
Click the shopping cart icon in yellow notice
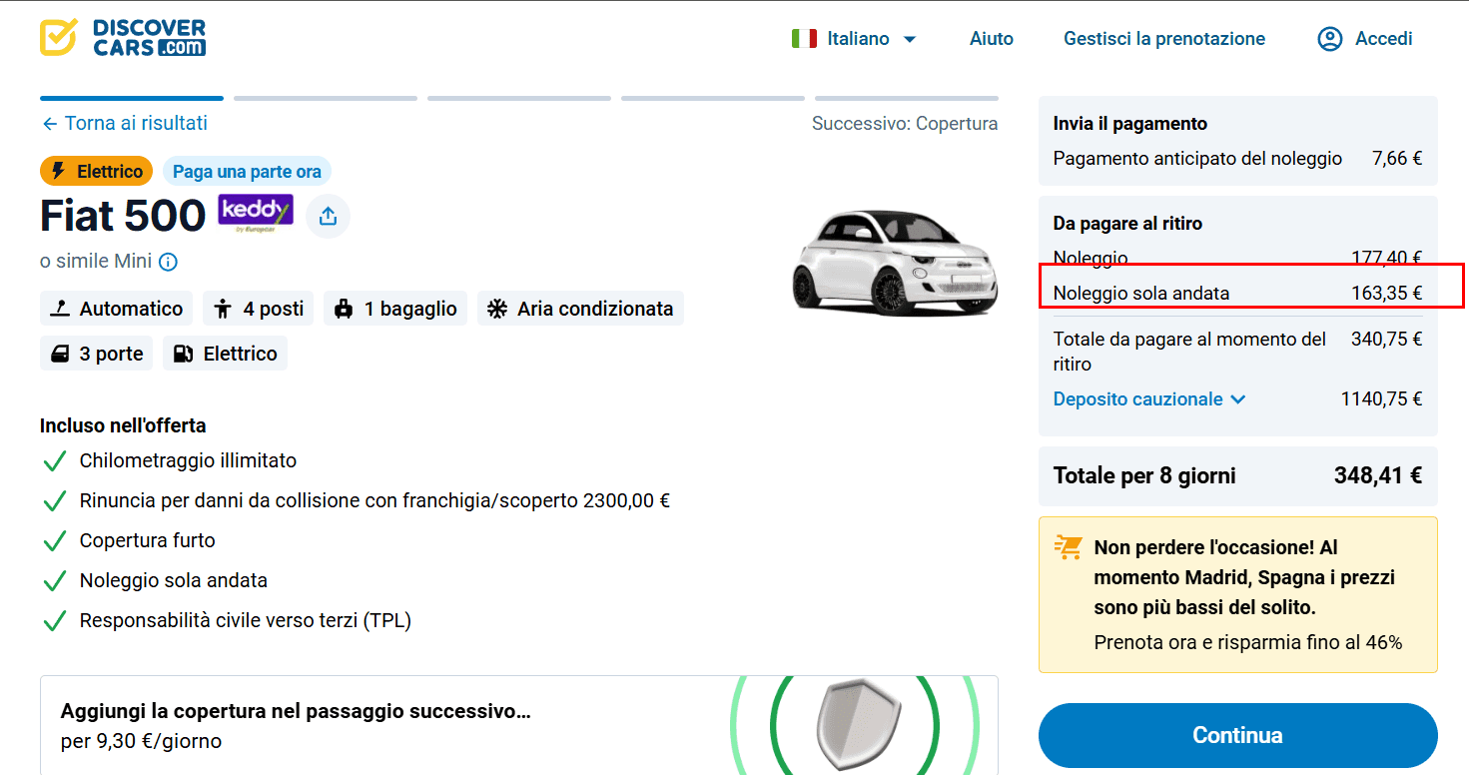(1068, 547)
